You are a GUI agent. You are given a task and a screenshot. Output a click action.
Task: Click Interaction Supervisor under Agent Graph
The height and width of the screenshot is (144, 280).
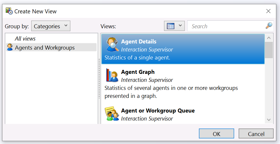tap(147, 80)
